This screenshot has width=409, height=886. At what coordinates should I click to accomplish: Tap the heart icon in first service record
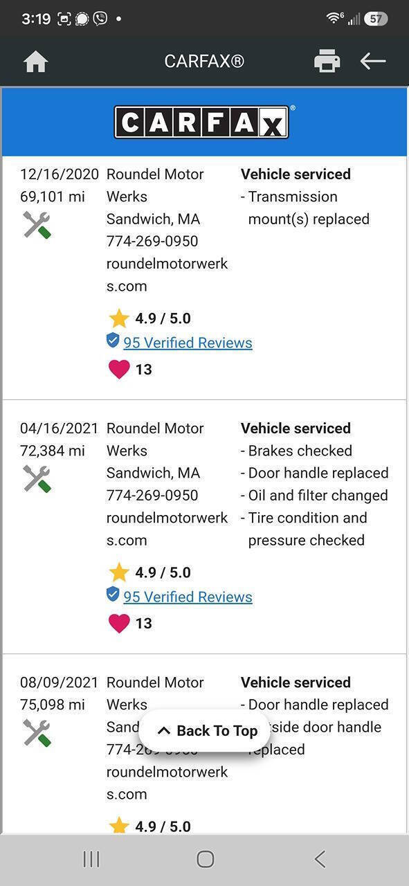(x=119, y=370)
